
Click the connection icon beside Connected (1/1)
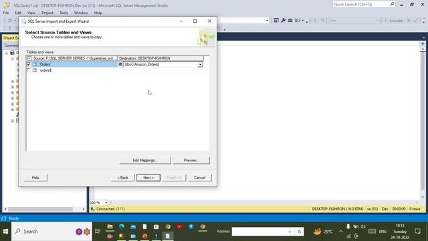[92, 209]
